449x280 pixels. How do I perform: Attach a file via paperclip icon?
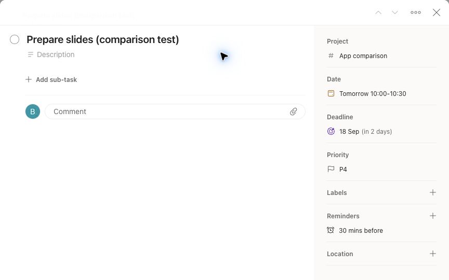pyautogui.click(x=294, y=111)
